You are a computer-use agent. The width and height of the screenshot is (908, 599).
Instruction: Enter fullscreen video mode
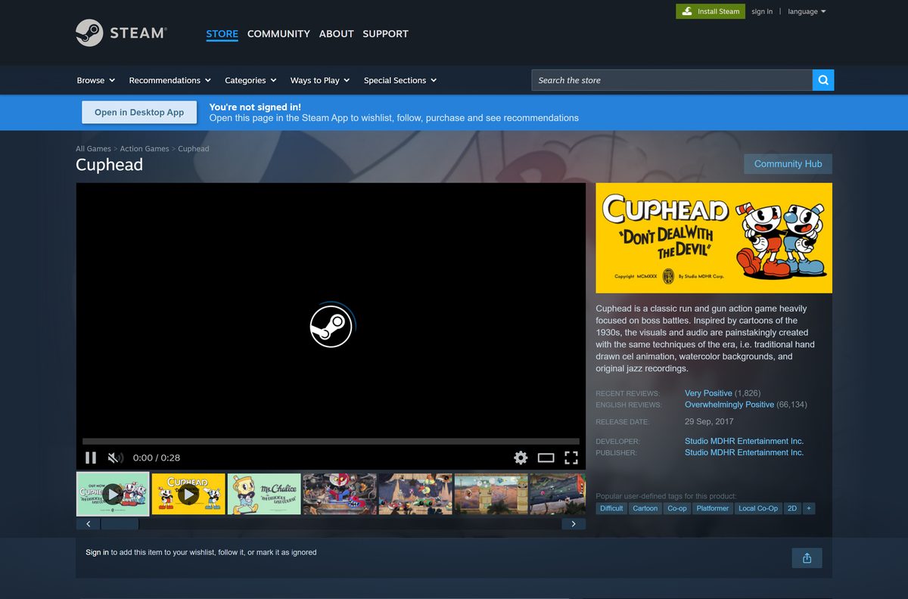pos(571,458)
